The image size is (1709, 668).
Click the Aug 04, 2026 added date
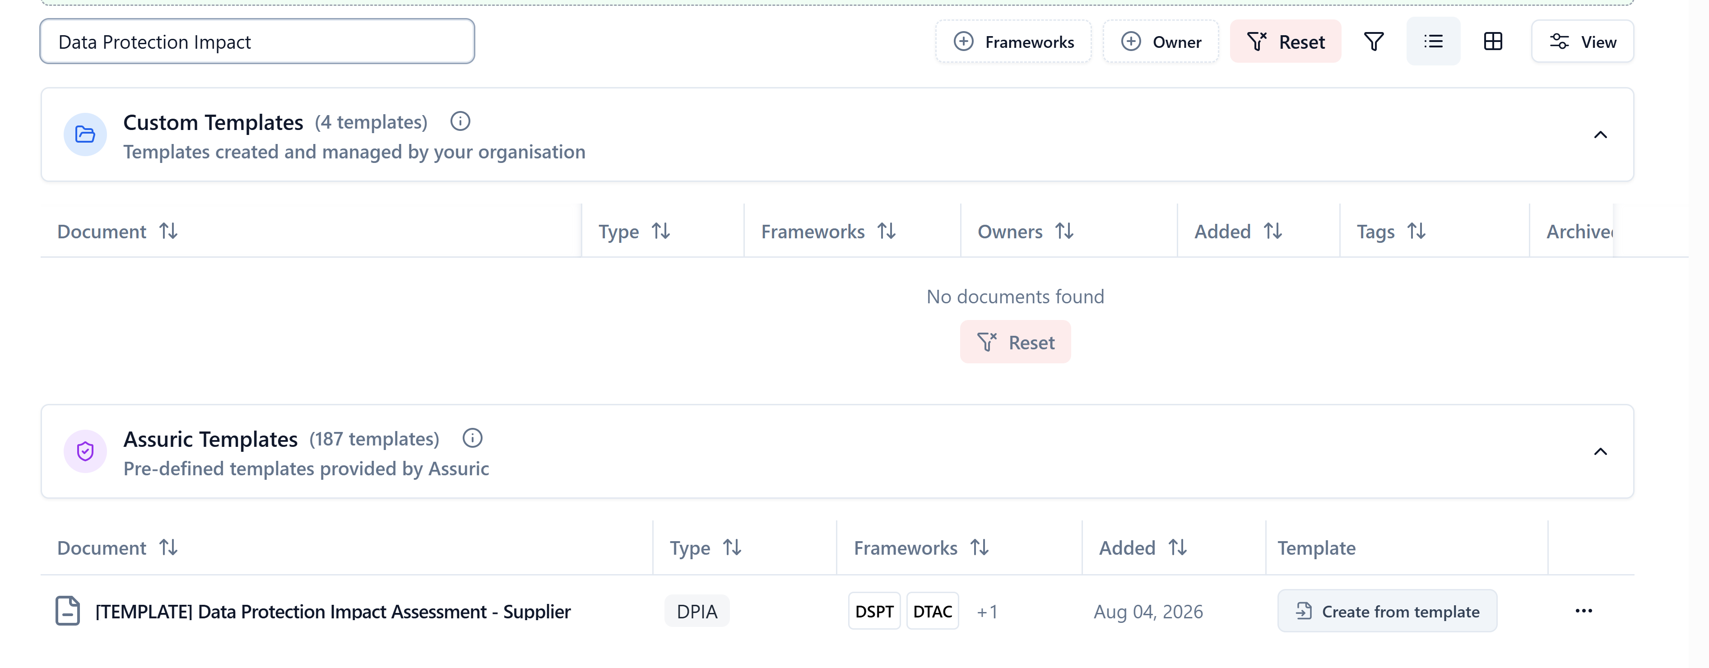coord(1148,612)
